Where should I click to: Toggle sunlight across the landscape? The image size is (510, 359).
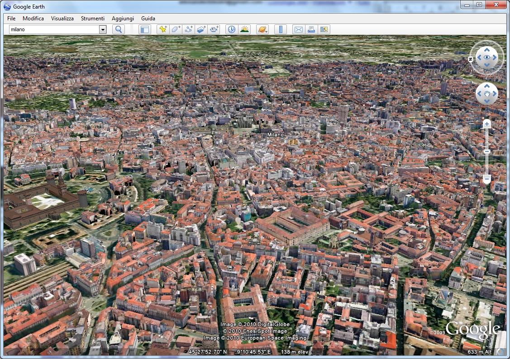[x=244, y=29]
